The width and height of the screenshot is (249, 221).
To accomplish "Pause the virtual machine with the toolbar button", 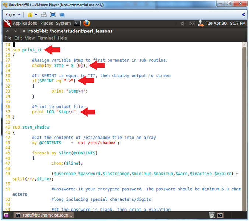I will (x=30, y=15).
